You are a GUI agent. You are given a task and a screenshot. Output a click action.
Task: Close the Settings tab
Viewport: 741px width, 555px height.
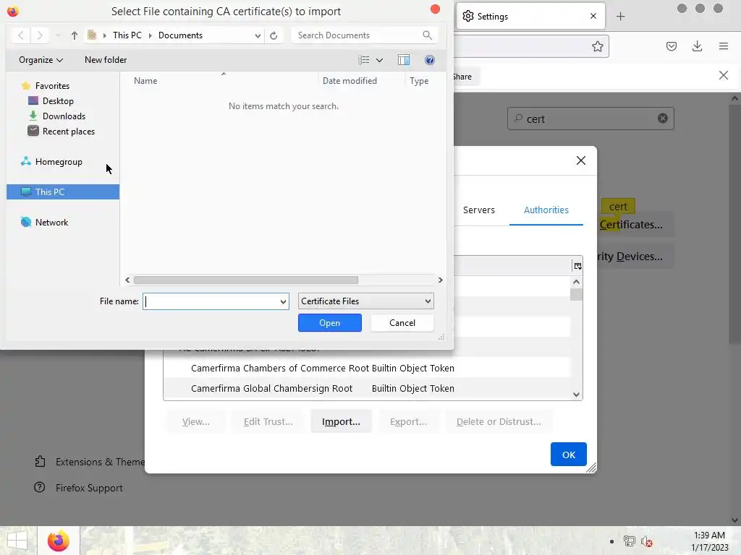pyautogui.click(x=593, y=16)
